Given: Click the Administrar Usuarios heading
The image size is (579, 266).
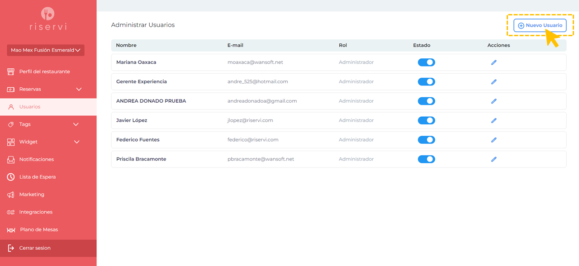Looking at the screenshot, I should coord(143,25).
